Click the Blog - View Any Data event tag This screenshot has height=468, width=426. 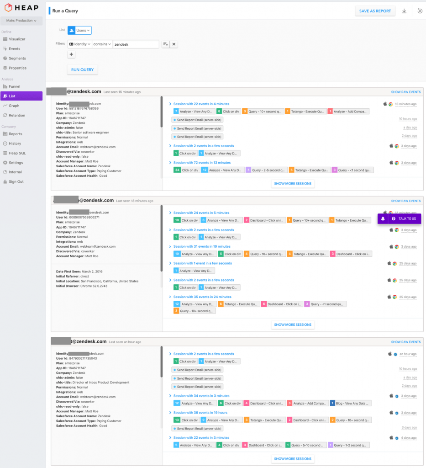click(351, 403)
